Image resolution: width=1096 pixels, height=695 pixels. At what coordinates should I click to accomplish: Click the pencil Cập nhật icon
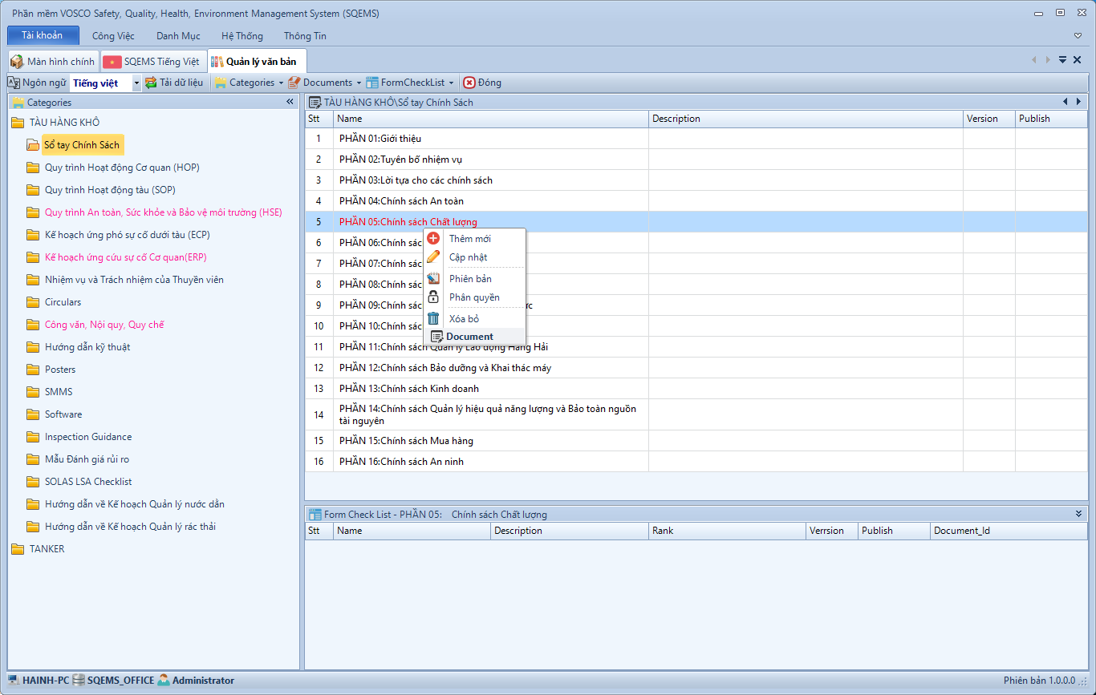click(x=433, y=257)
